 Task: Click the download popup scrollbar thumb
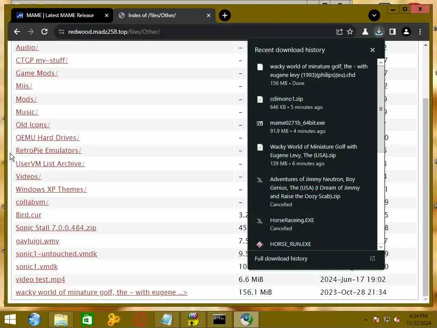[x=381, y=109]
